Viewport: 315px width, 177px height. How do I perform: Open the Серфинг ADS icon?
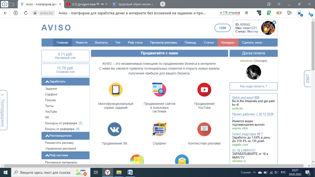coord(159,129)
